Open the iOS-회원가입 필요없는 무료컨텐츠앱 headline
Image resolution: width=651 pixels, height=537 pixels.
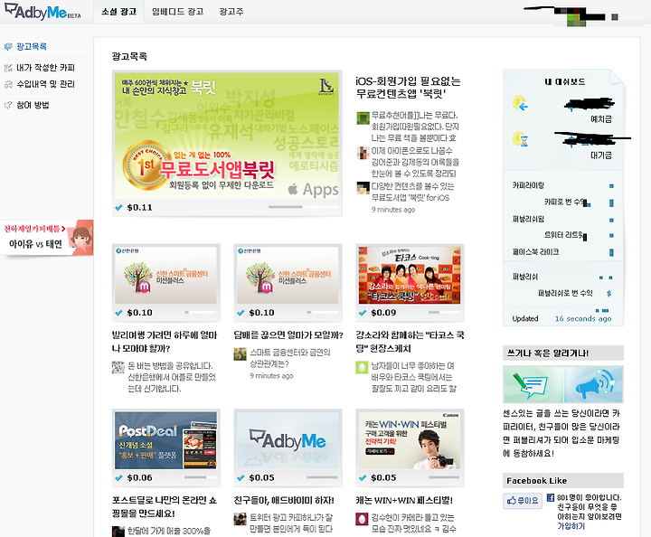pos(408,87)
